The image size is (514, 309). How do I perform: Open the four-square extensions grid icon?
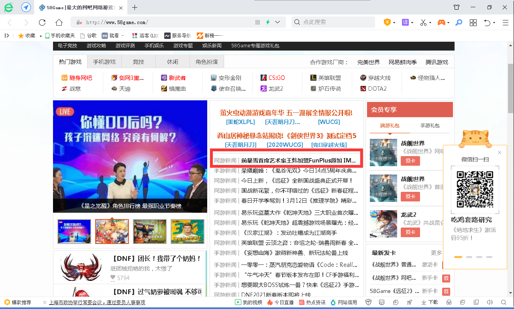473,22
